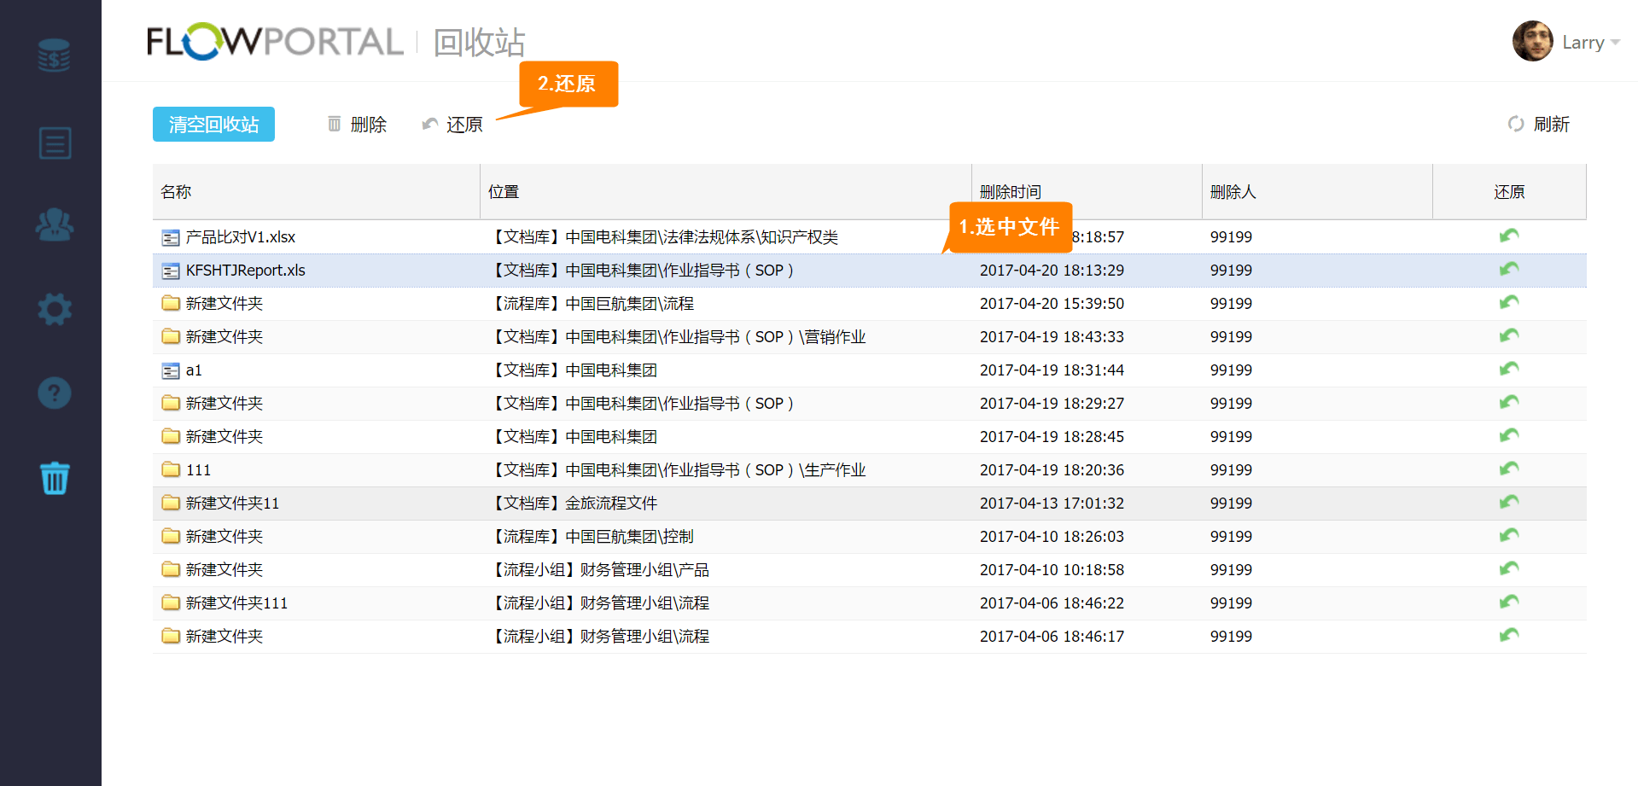The width and height of the screenshot is (1638, 786).
Task: Click the FlowPortal logo
Action: (274, 42)
